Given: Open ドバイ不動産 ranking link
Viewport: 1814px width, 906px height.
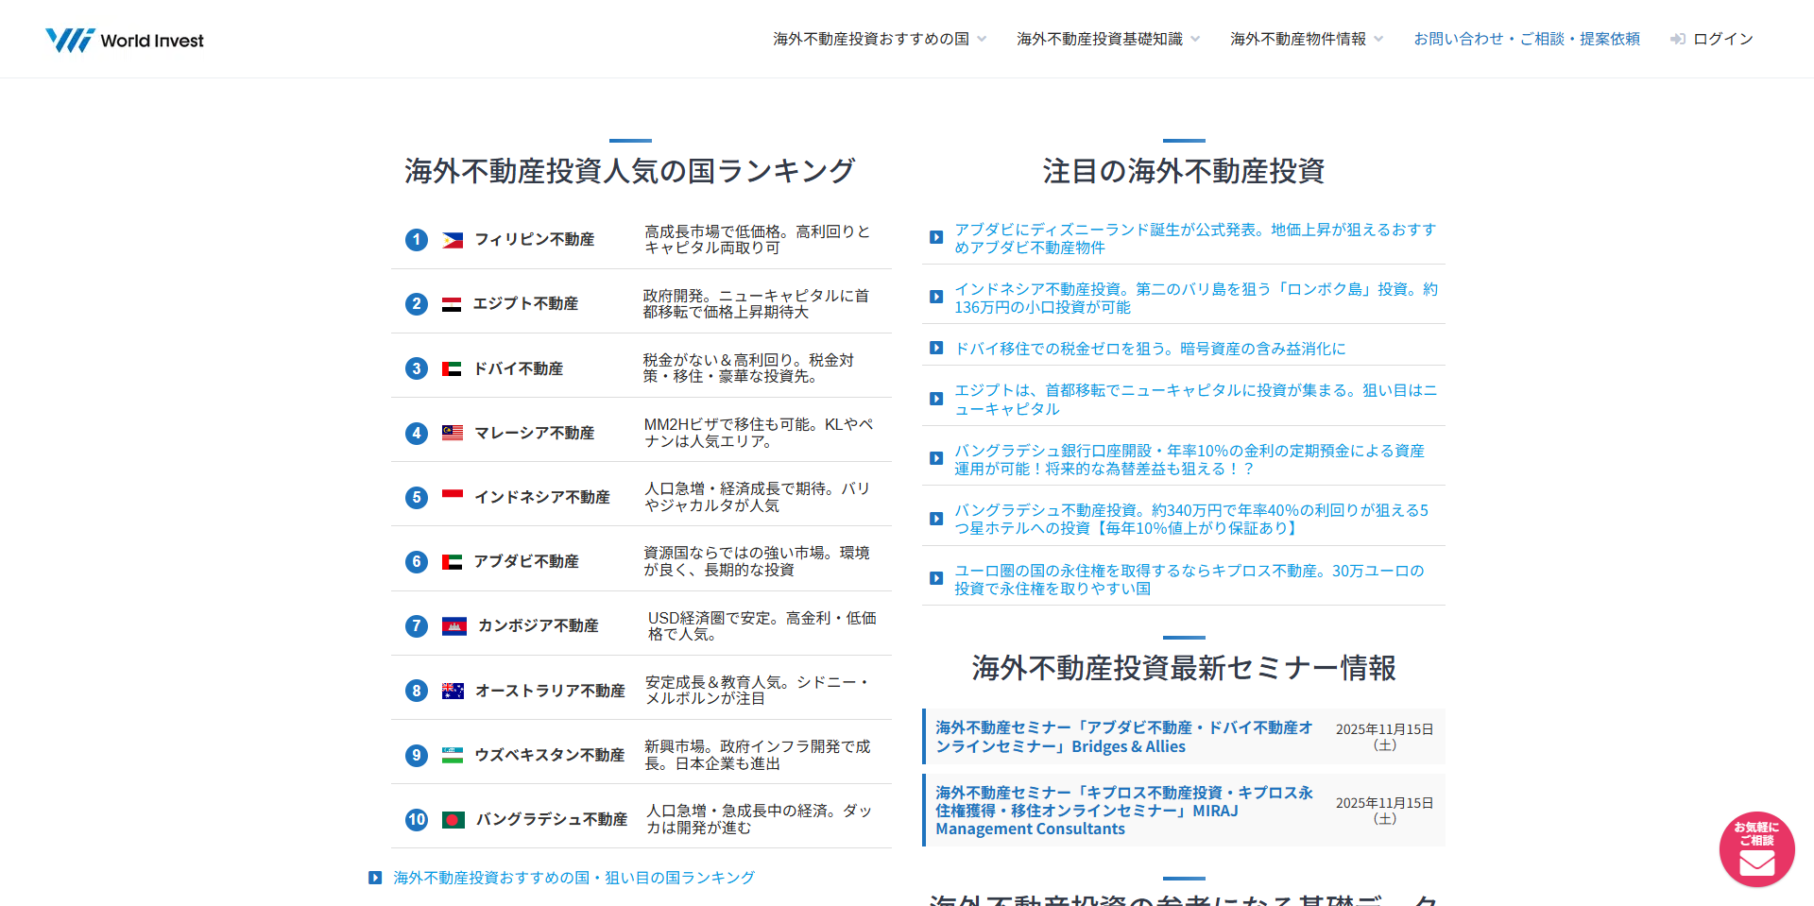Looking at the screenshot, I should pyautogui.click(x=518, y=368).
